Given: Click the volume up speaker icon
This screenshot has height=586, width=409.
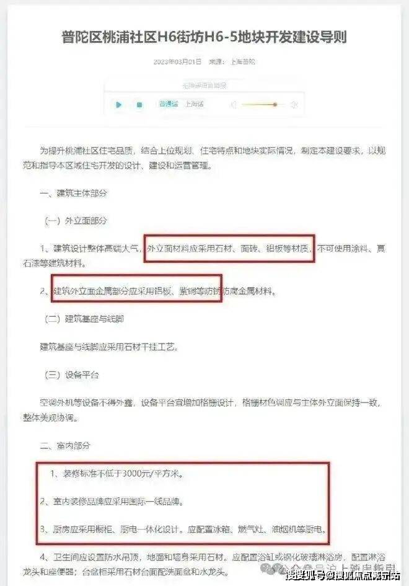Looking at the screenshot, I should point(294,105).
